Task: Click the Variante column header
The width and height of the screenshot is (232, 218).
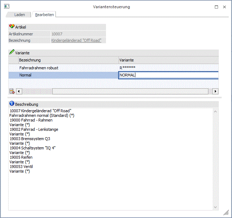Action: click(x=168, y=60)
